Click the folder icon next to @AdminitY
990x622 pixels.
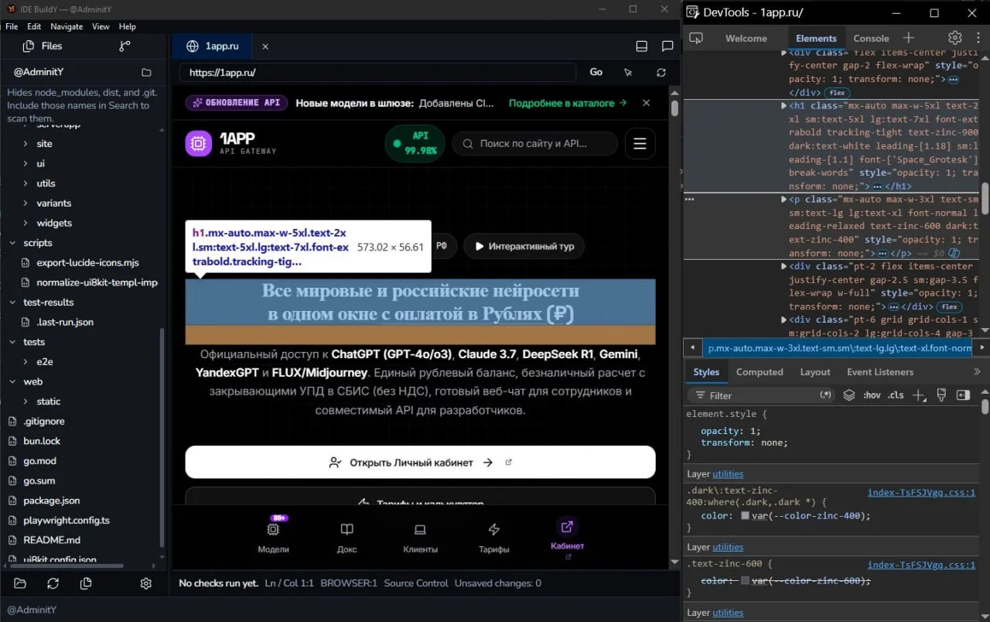146,72
